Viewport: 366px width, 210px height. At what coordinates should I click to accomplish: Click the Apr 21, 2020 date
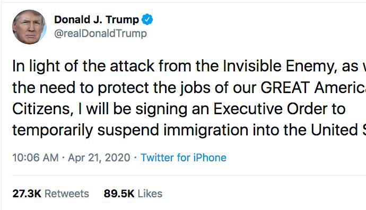[99, 158]
